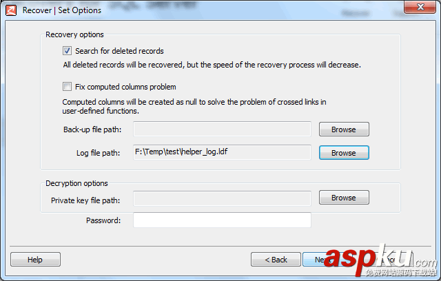Viewport: 441px width, 281px height.
Task: Enable the Fix computed columns problem checkbox
Action: click(x=67, y=87)
